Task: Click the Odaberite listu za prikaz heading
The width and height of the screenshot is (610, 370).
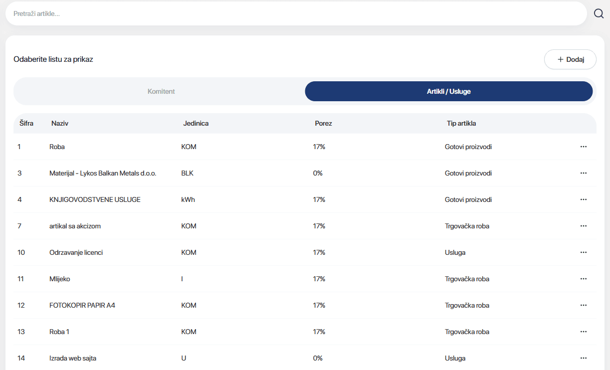Action: [x=53, y=59]
